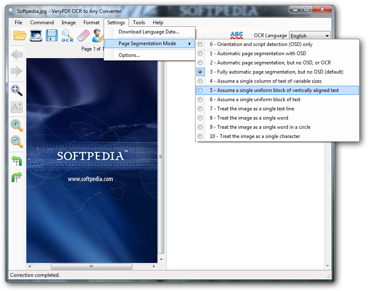Viewport: 368px width, 291px height.
Task: Open the Help menu
Action: click(x=158, y=23)
